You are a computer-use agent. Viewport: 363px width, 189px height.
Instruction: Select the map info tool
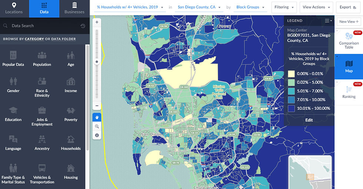point(97,135)
